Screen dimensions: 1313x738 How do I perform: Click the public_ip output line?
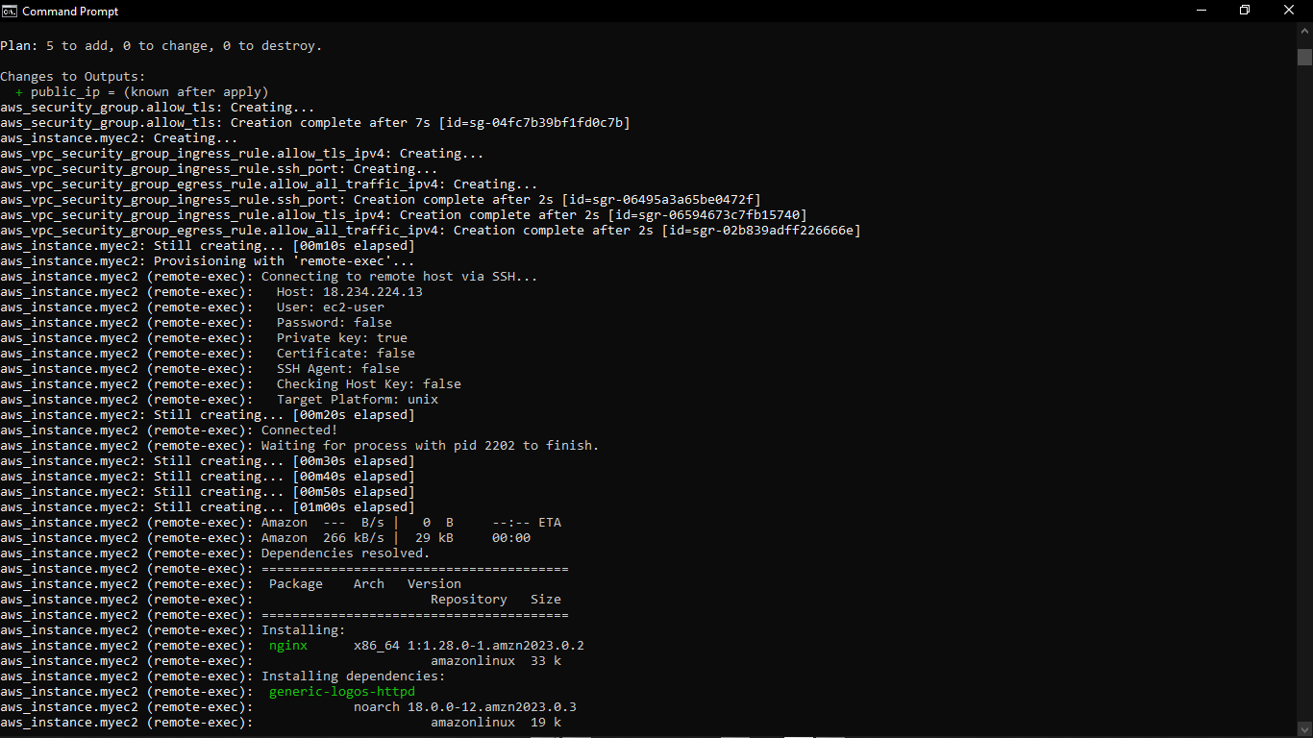(140, 91)
